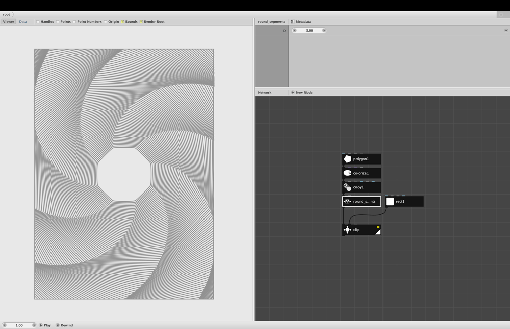Click the Play button label

pos(47,325)
